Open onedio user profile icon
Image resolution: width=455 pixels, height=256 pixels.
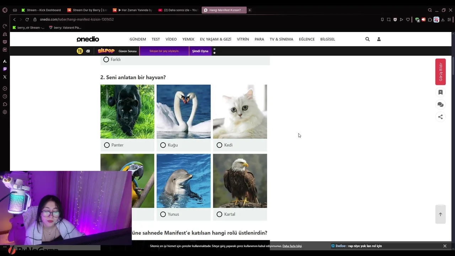[x=379, y=39]
